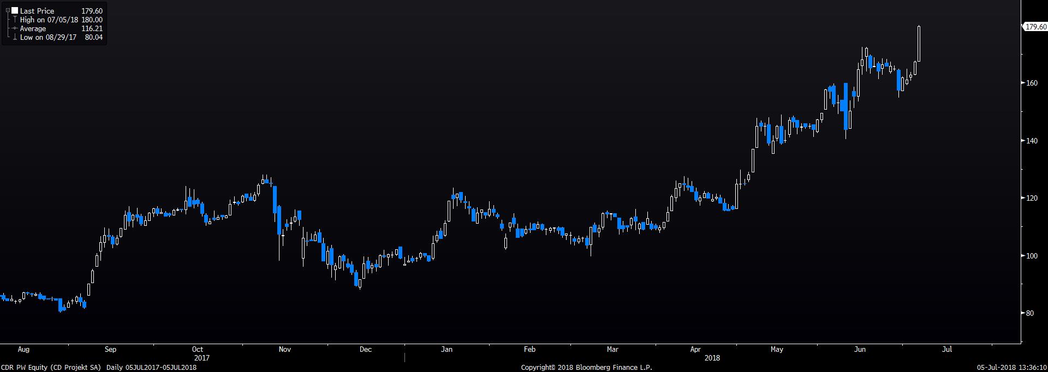Click the latest tall white candle near 179.60

919,44
